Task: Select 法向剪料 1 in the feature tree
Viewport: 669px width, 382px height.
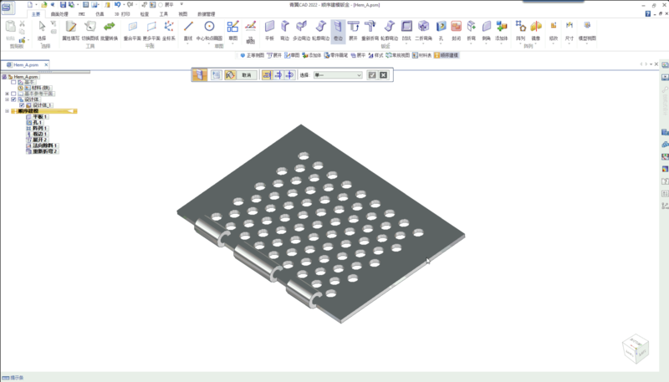Action: [x=44, y=146]
